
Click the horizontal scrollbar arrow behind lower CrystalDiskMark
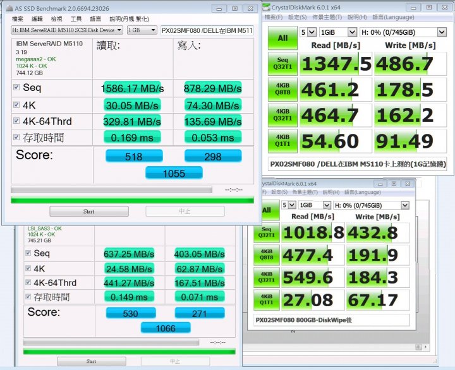click(425, 347)
